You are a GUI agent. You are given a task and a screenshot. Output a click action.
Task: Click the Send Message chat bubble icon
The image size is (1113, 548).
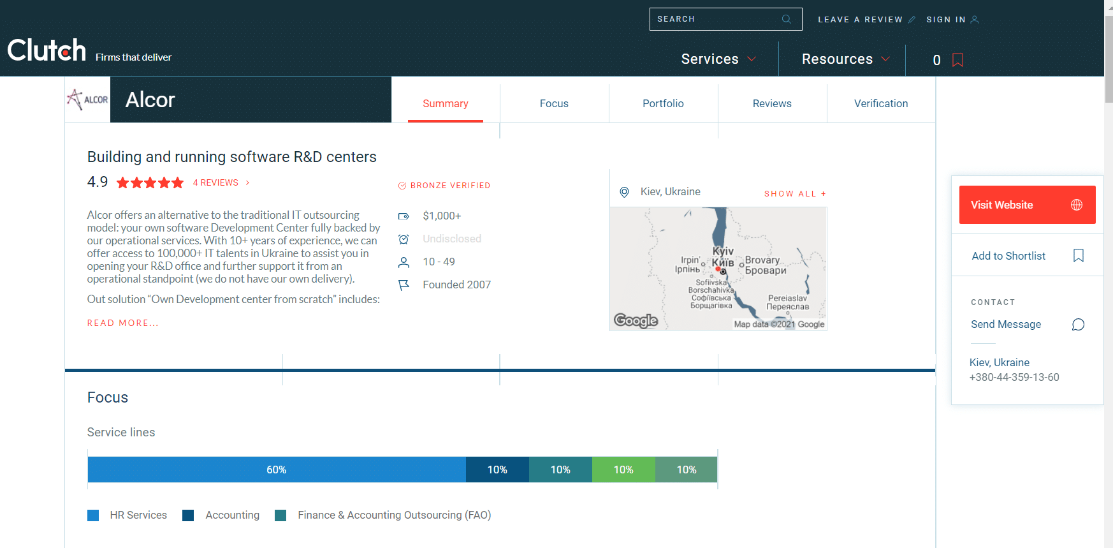[1077, 325]
